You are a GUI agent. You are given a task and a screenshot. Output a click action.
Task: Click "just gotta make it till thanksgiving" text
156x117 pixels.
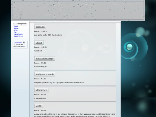(x=48, y=35)
